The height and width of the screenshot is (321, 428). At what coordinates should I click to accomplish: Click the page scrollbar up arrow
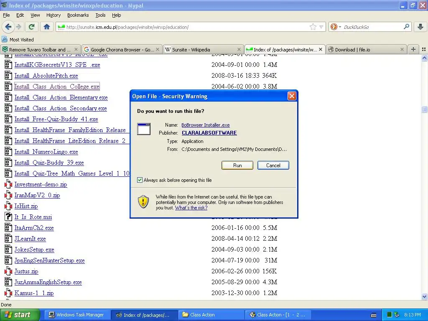[424, 58]
